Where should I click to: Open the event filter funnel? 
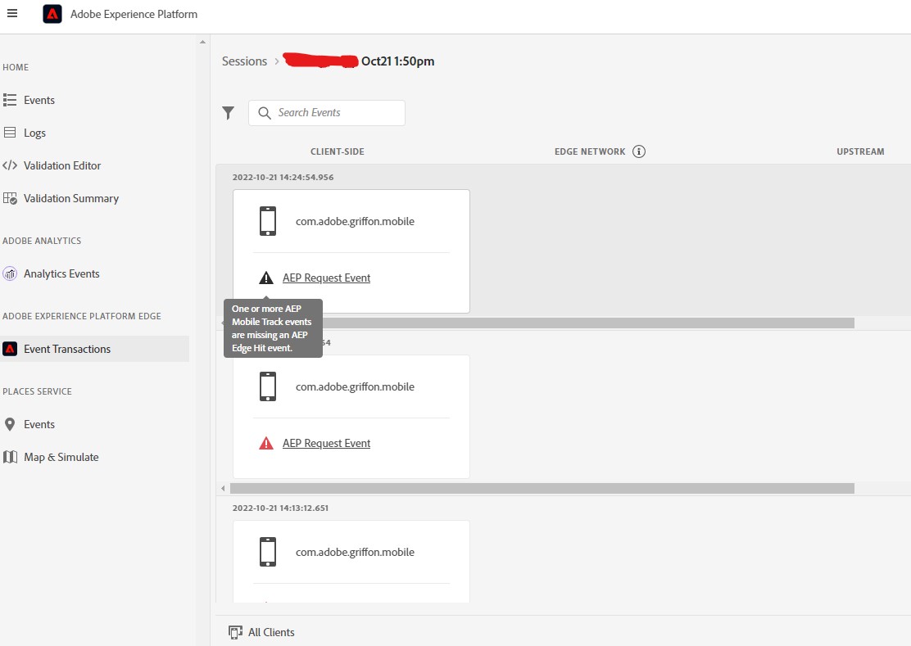(228, 113)
